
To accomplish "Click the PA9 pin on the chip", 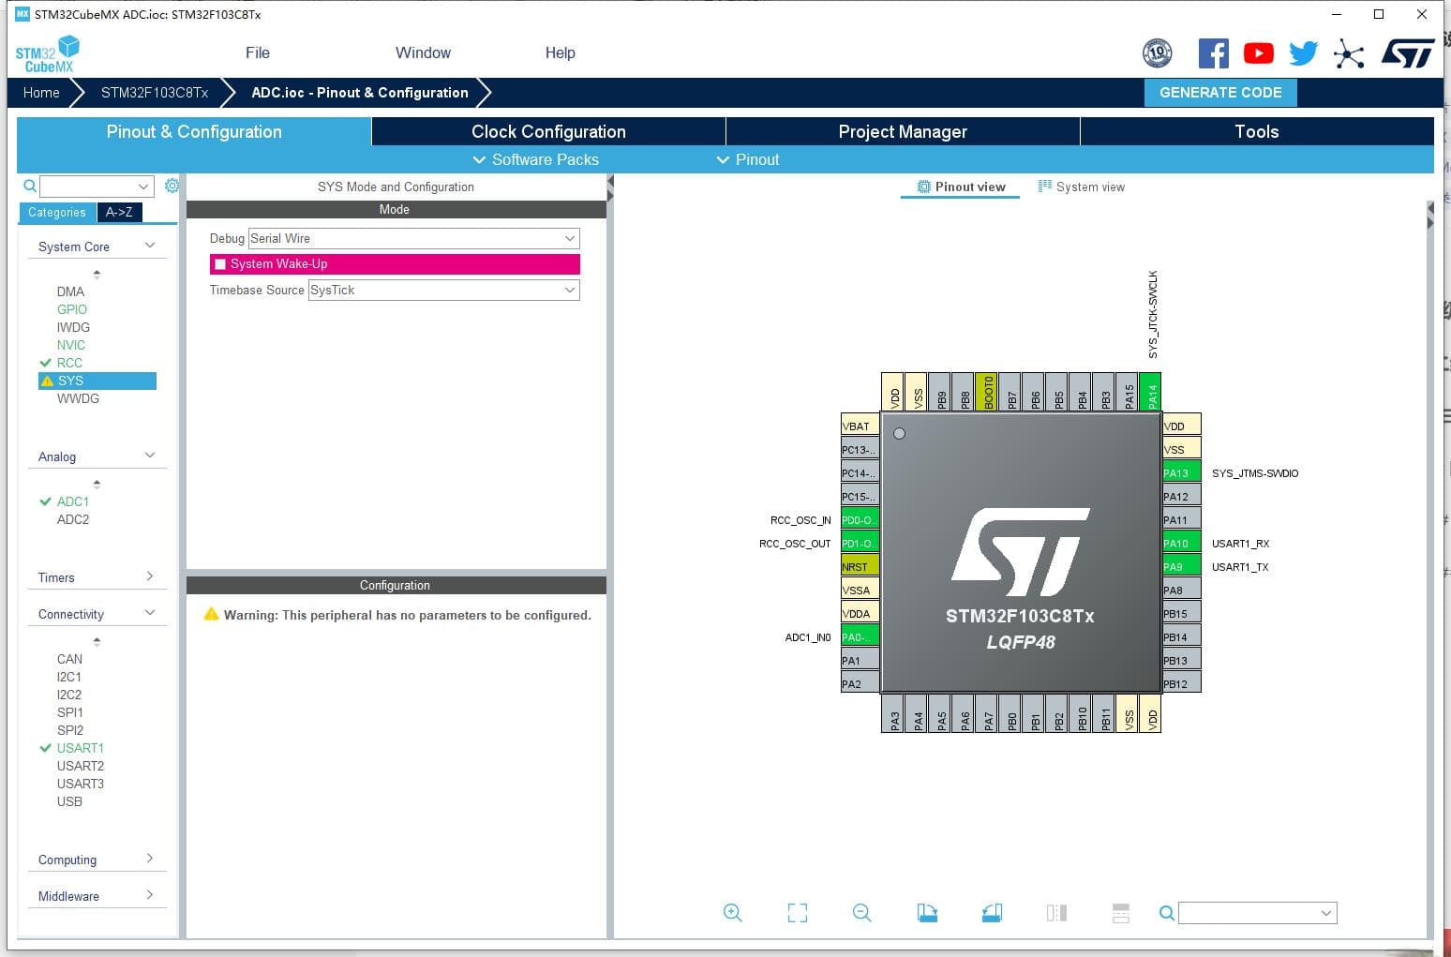I will [x=1181, y=566].
